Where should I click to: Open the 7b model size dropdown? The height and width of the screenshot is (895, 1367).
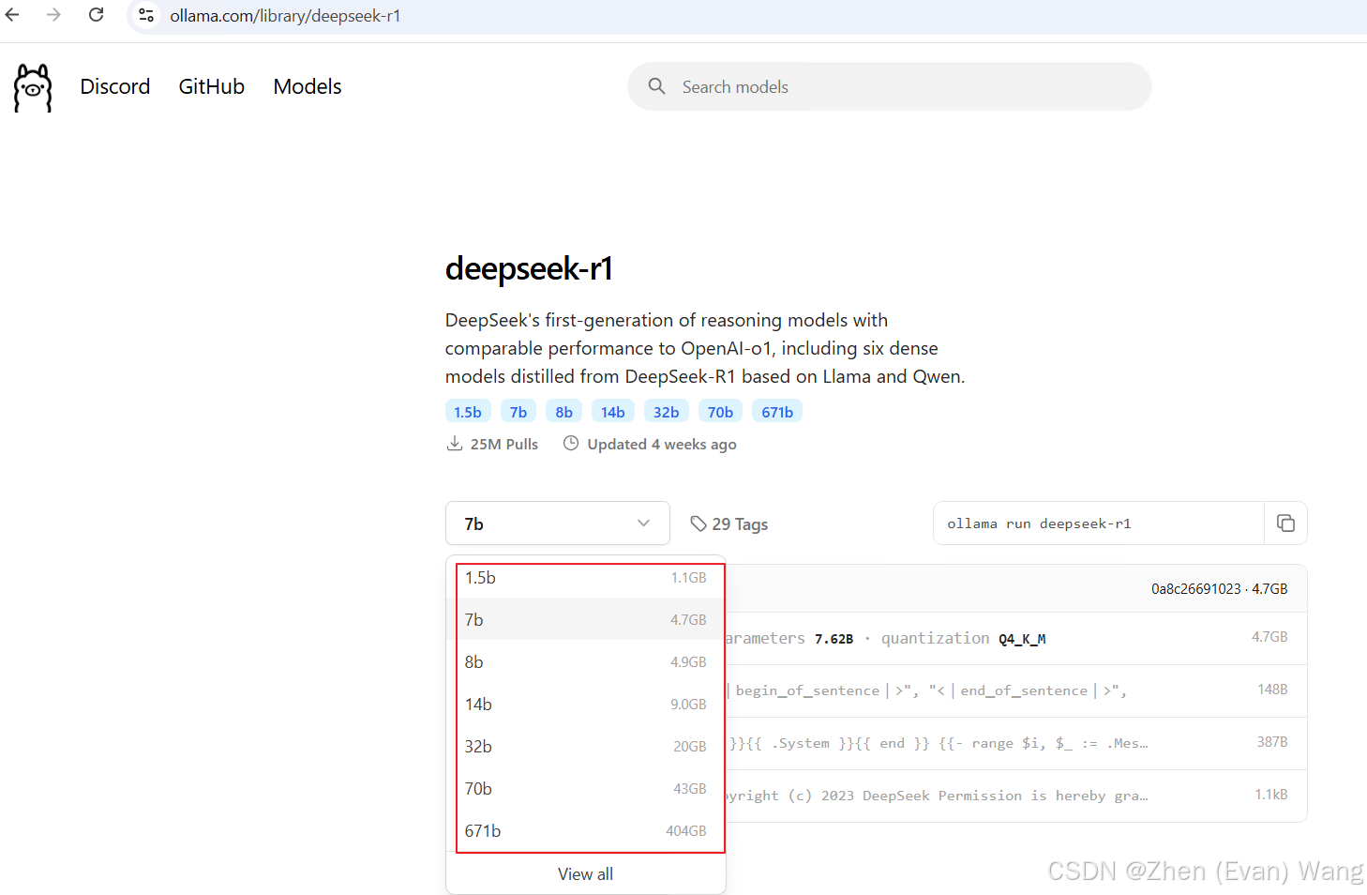click(x=558, y=523)
